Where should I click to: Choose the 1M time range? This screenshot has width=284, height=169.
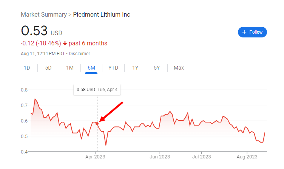pyautogui.click(x=70, y=68)
